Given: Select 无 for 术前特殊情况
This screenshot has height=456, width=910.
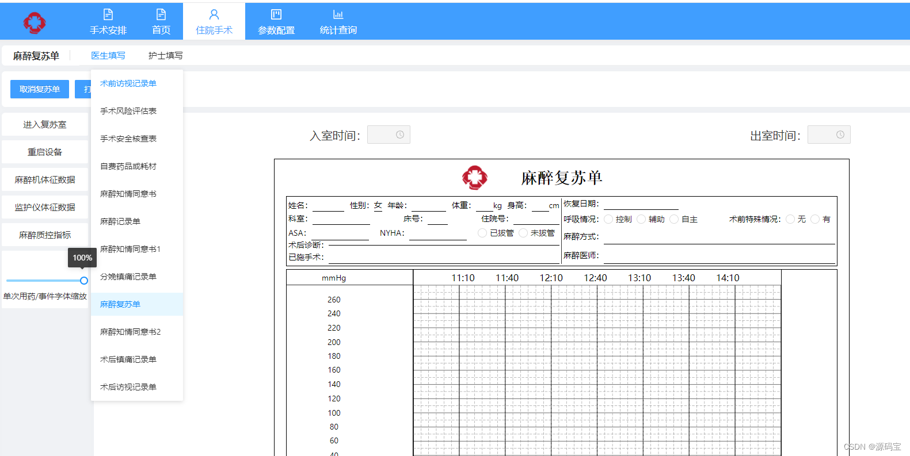Looking at the screenshot, I should [790, 219].
